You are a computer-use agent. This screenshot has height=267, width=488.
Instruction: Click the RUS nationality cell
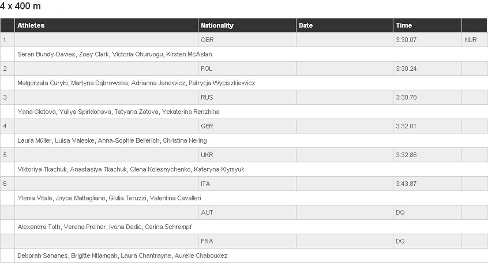[x=247, y=97]
